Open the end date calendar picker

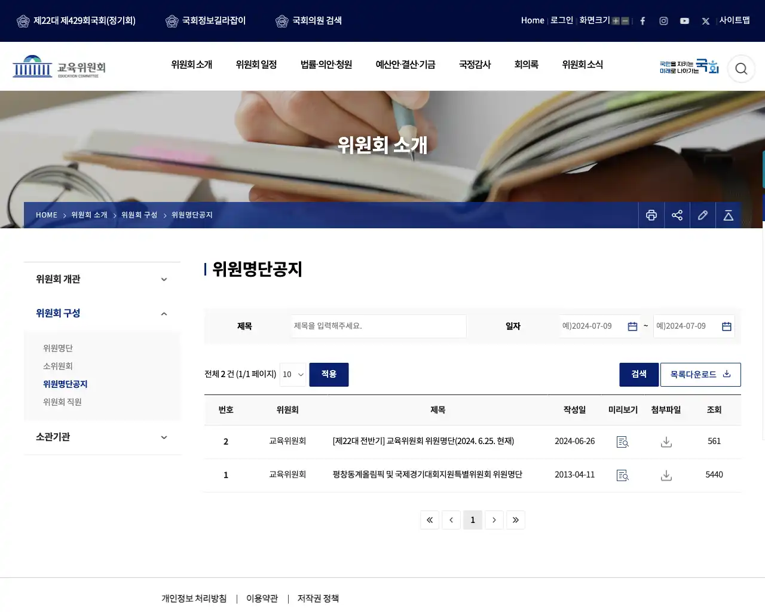point(727,326)
